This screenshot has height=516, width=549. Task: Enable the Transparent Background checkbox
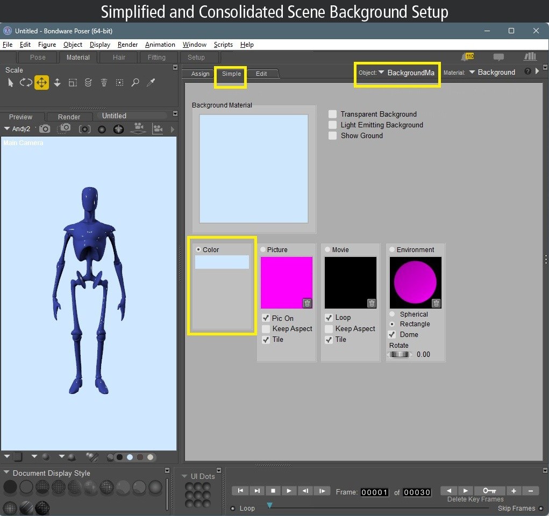click(x=332, y=114)
